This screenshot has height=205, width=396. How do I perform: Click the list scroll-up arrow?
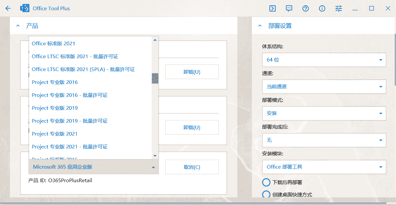155,40
